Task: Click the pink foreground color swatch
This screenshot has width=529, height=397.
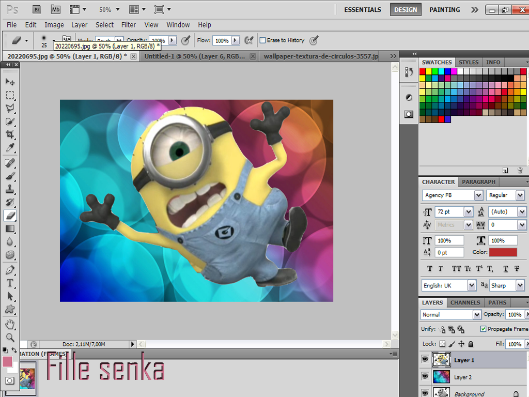Action: point(7,361)
